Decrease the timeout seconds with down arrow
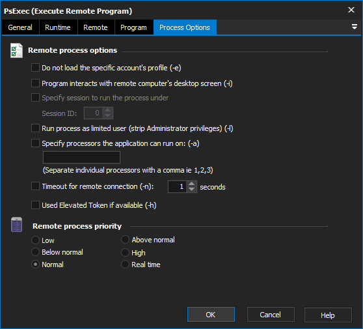Viewport: 363px width, 329px height. click(191, 190)
